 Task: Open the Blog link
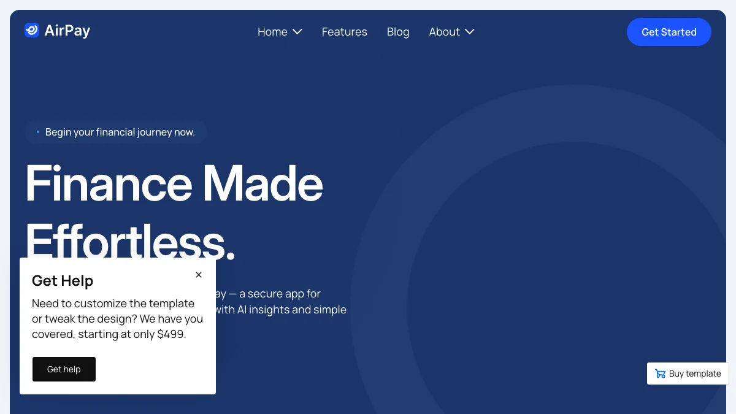[398, 32]
